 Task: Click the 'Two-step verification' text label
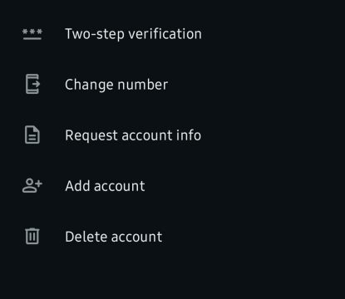[133, 34]
